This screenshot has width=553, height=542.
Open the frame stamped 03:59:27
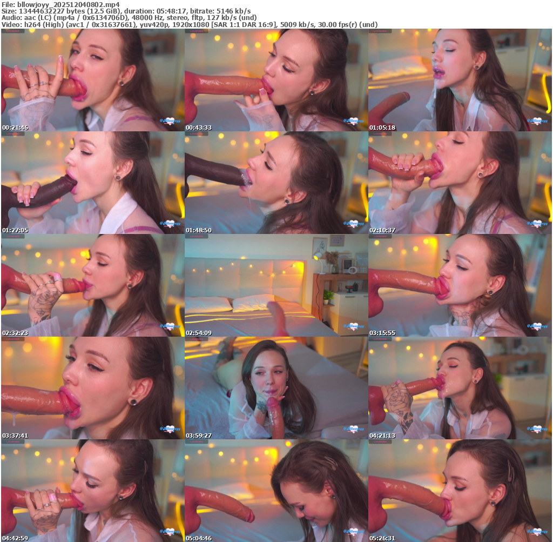276,388
